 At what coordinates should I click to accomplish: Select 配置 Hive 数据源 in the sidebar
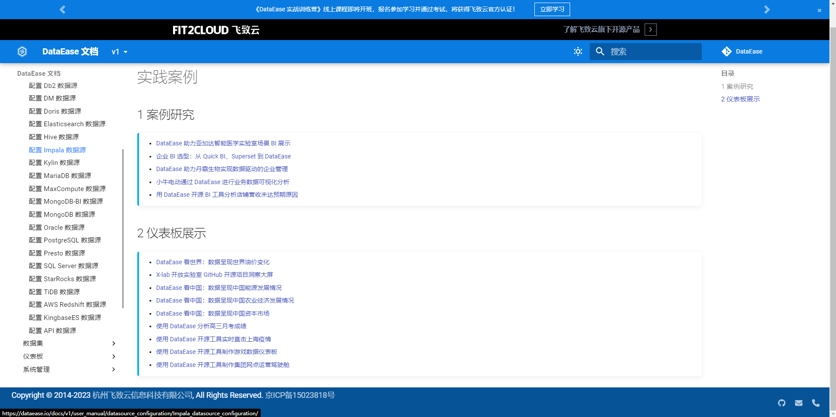coord(54,137)
